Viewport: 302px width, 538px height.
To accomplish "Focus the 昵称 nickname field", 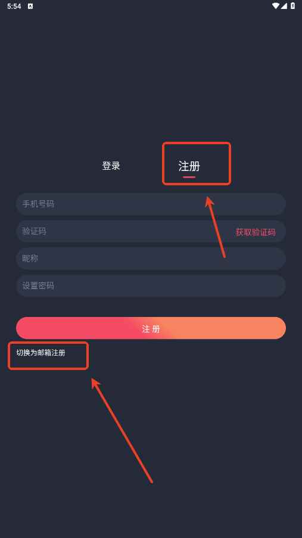I will tap(151, 259).
